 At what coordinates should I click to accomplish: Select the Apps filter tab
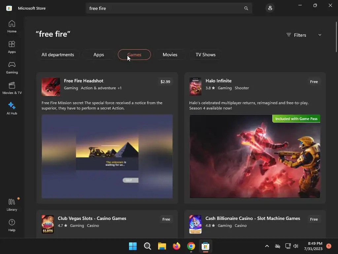tap(99, 55)
